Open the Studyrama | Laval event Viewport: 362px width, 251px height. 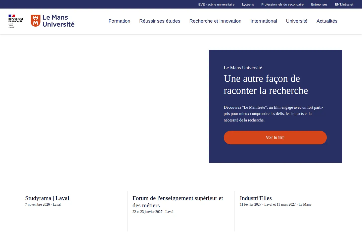pyautogui.click(x=47, y=198)
